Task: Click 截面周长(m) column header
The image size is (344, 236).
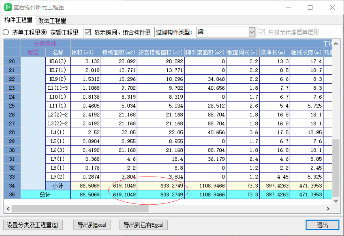Action: (x=243, y=52)
